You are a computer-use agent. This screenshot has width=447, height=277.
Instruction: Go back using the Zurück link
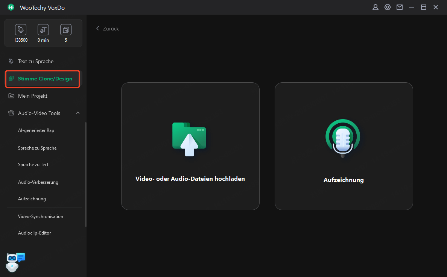point(108,29)
